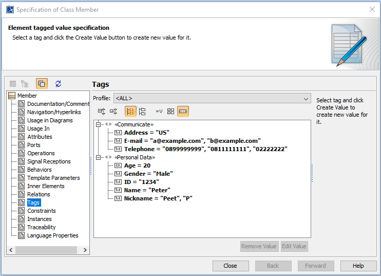Click the =V toolbar icon
Screen dimensions: 381x276
(x=159, y=112)
